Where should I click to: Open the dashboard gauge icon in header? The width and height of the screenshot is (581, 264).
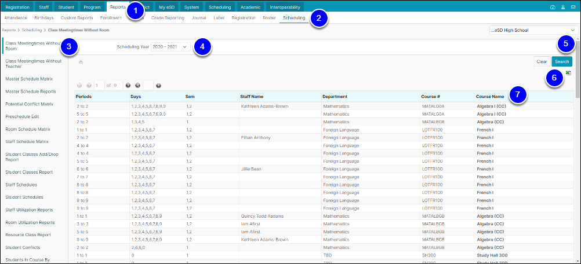click(x=553, y=7)
